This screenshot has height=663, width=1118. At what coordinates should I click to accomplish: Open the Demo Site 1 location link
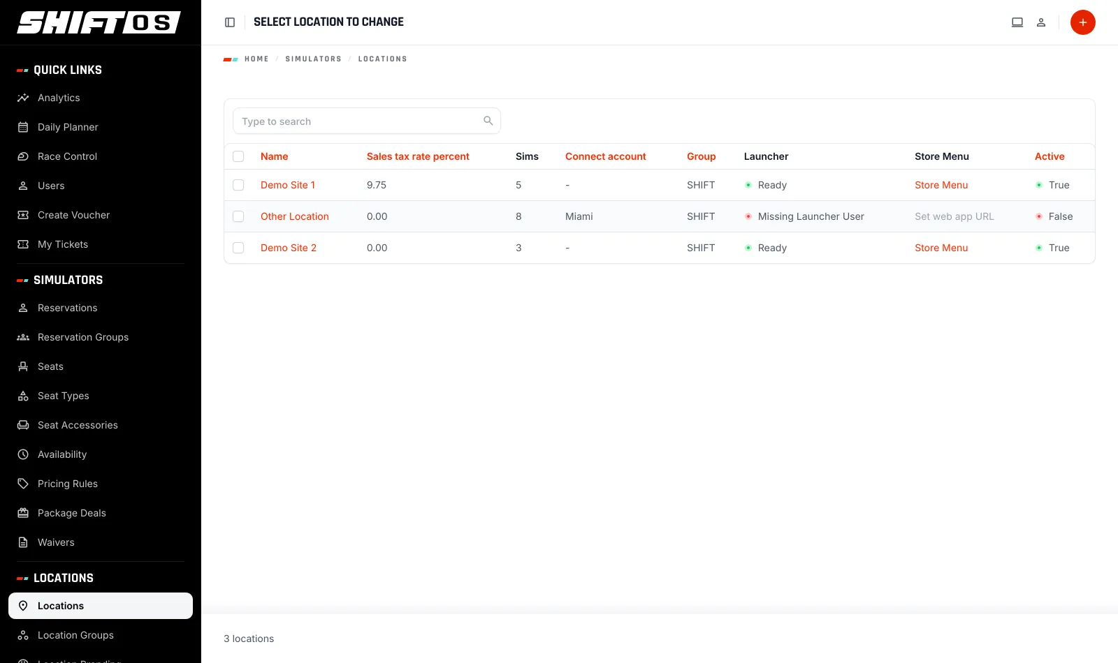[288, 185]
